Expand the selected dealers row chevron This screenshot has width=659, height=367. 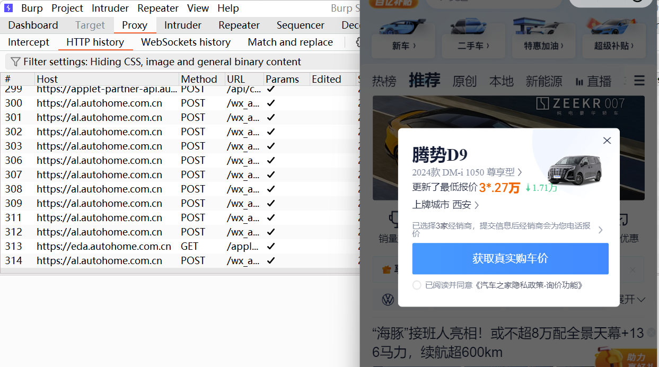click(600, 230)
